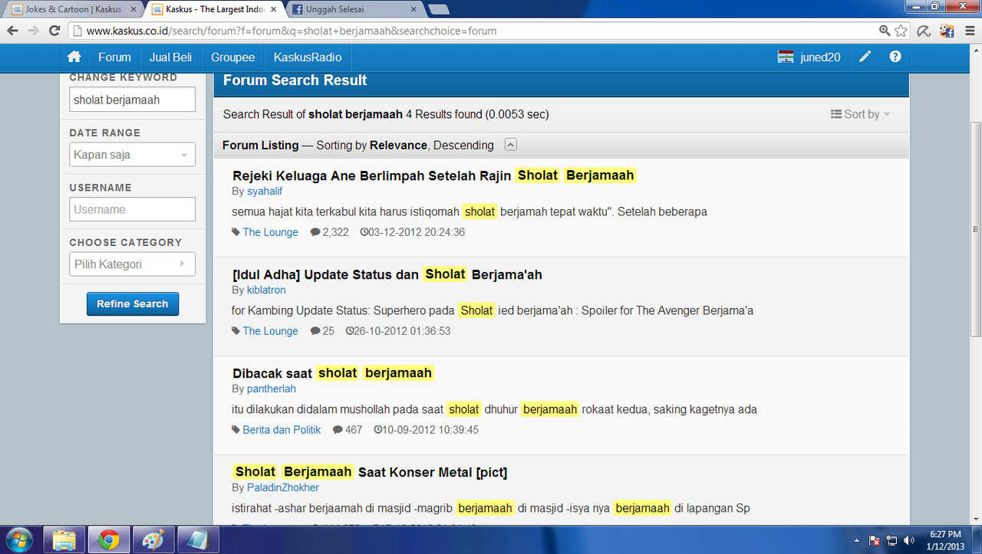Image resolution: width=982 pixels, height=554 pixels.
Task: Click the juned20 user avatar image
Action: coord(785,57)
